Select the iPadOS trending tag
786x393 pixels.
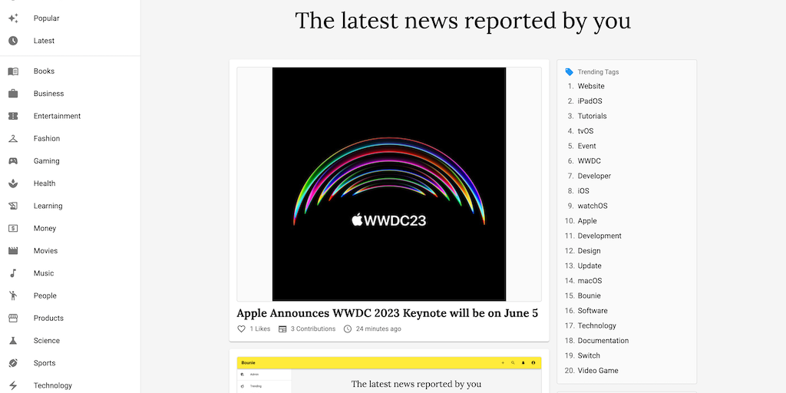tap(589, 101)
